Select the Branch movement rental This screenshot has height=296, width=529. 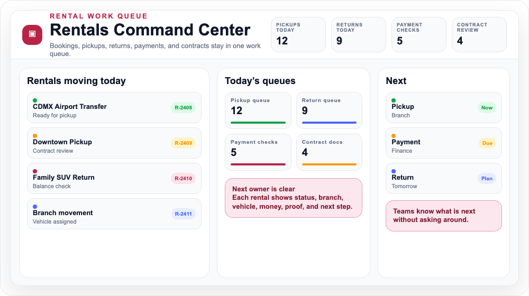coord(114,214)
